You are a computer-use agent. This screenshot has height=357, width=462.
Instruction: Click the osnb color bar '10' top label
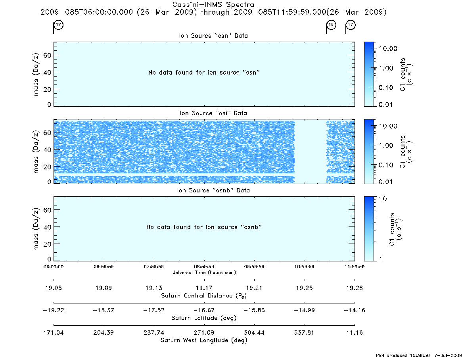pyautogui.click(x=383, y=199)
